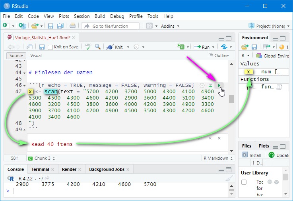Click the editor vertical scrollbar thumb

tap(231, 99)
